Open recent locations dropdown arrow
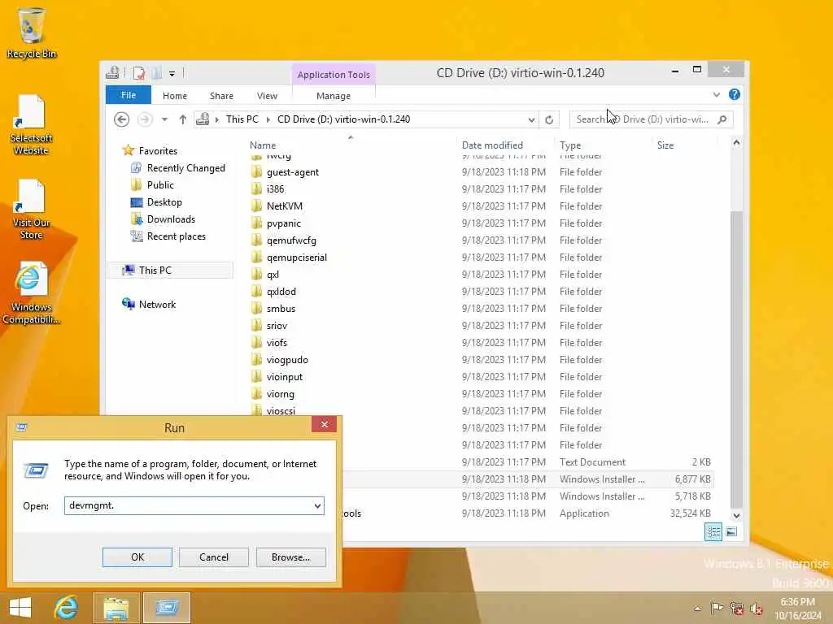Image resolution: width=833 pixels, height=624 pixels. point(164,119)
